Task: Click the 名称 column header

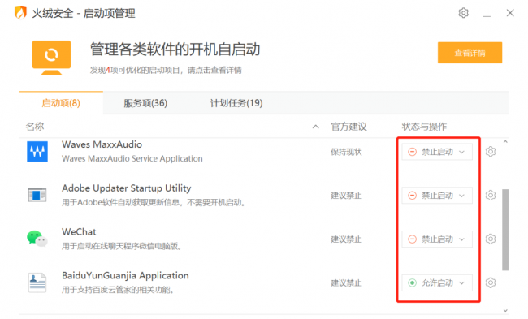Action: coord(35,127)
